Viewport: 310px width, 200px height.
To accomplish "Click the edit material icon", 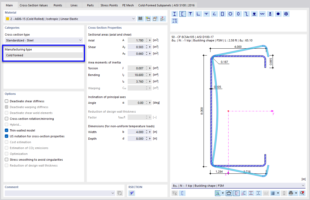I will click(155, 19).
